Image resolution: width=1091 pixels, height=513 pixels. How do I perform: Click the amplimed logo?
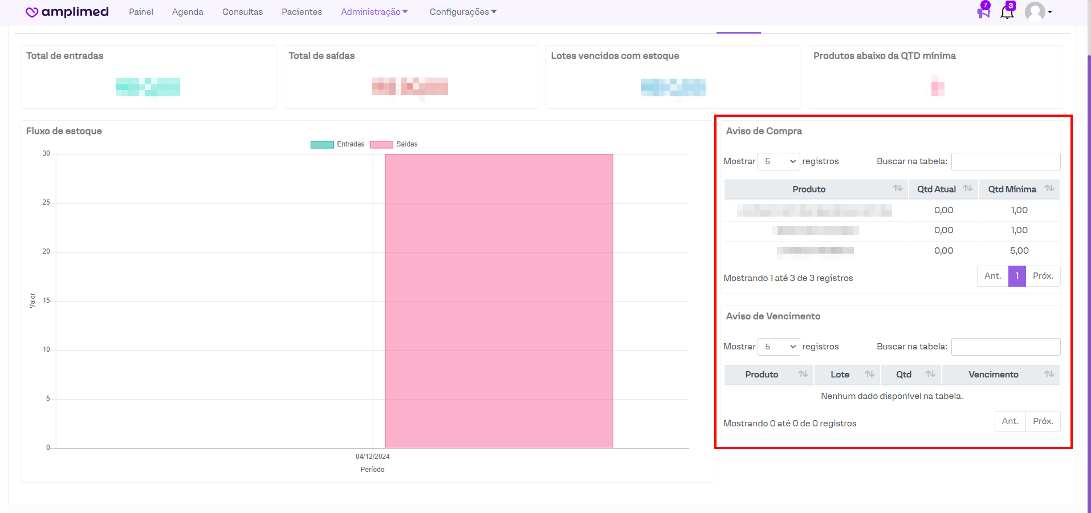click(67, 12)
